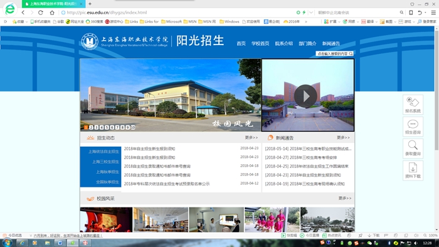
Task: Open the Windows Start button
Action: tap(7, 243)
